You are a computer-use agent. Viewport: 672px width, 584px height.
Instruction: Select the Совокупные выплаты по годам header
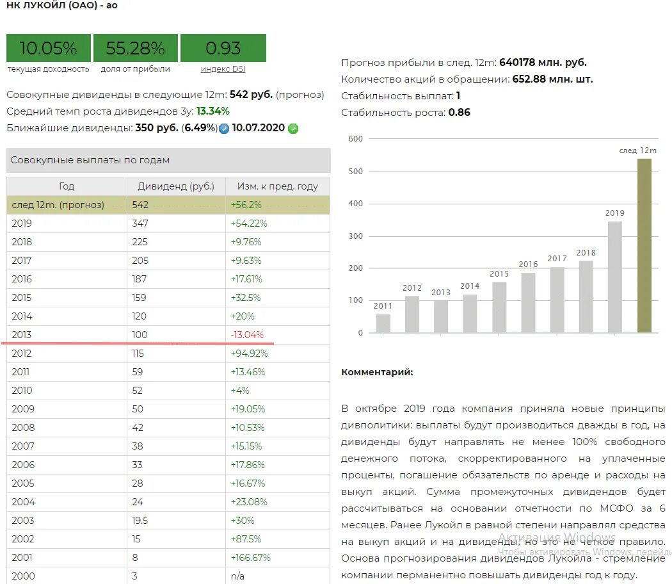(x=168, y=160)
